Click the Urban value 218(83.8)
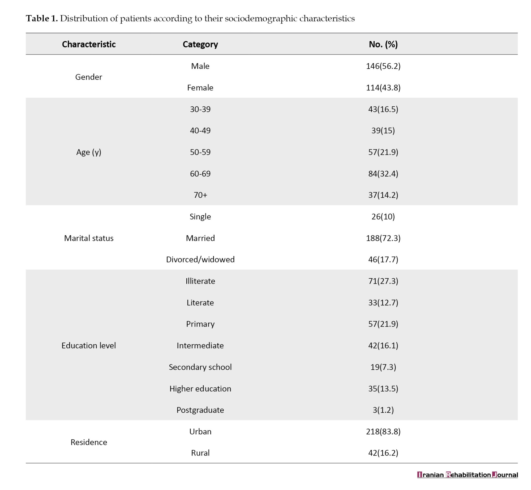This screenshot has height=490, width=531. 383,431
